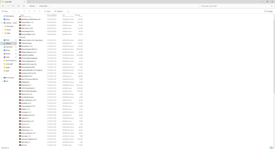Click the Muzyka music icon in sidebar
Screen dimensions: 275x149
5,54
